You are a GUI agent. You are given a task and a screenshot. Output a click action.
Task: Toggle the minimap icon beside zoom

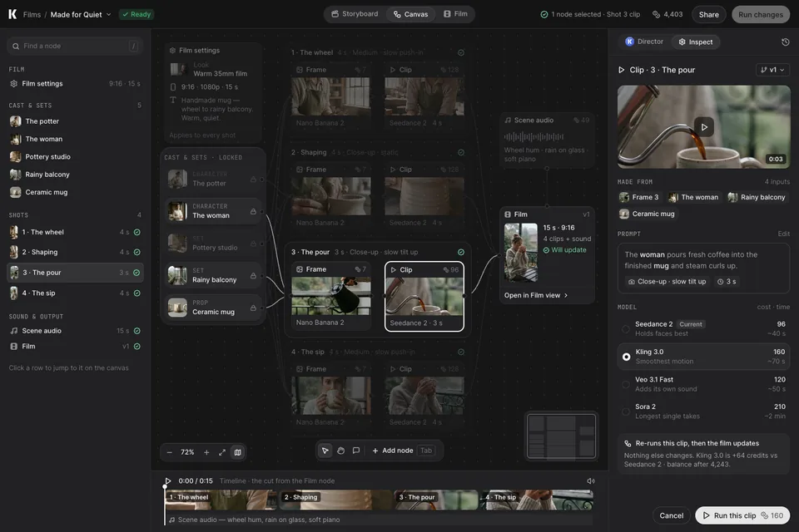tap(237, 452)
